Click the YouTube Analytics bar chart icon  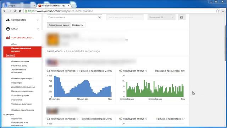point(8,38)
